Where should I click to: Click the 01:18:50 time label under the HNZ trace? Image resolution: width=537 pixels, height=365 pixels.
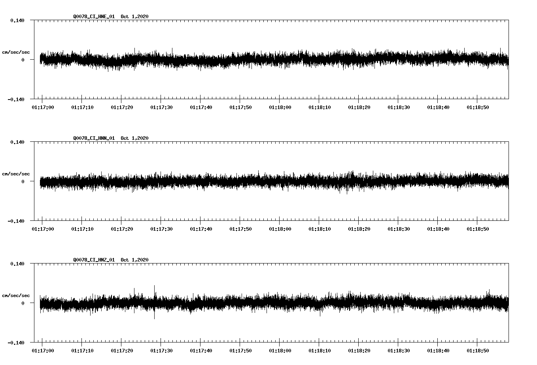click(x=477, y=350)
